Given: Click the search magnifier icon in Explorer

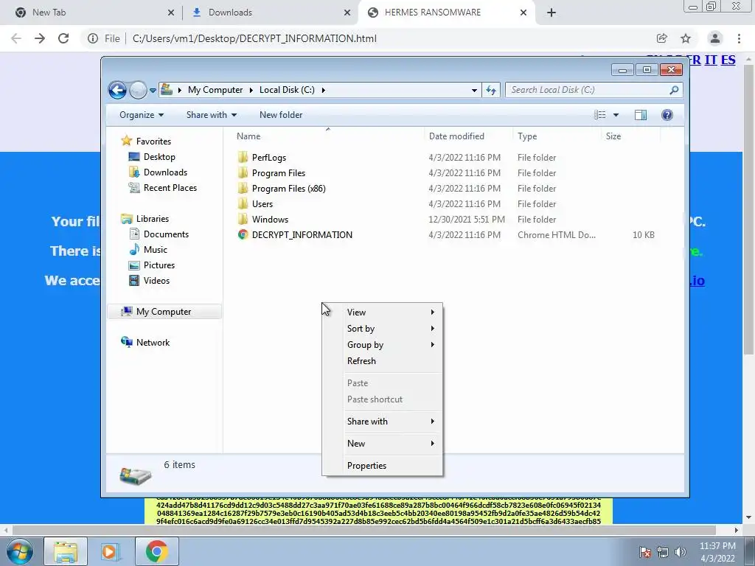Looking at the screenshot, I should 674,90.
